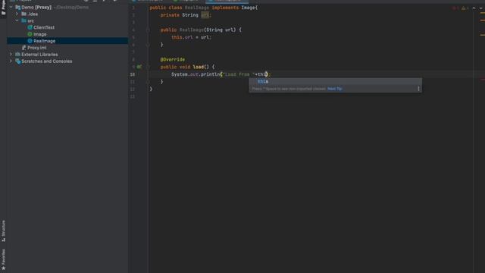The width and height of the screenshot is (485, 273).
Task: Select ClientTest in the project tree
Action: (44, 27)
